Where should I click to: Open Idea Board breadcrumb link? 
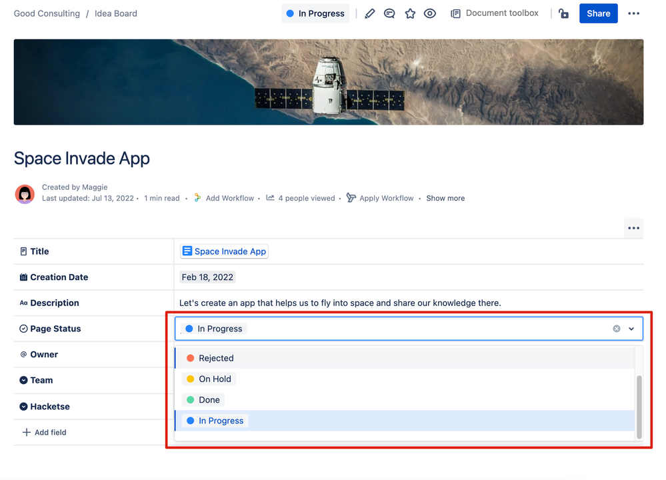click(115, 13)
